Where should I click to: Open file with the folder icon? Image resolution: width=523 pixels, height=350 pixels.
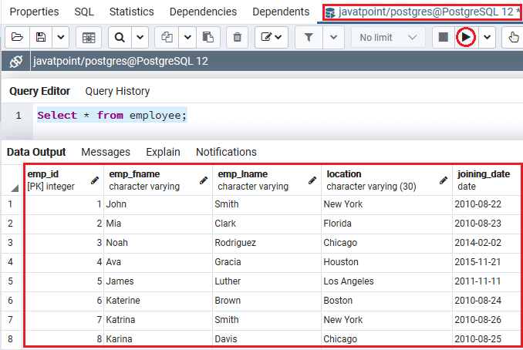click(x=17, y=37)
